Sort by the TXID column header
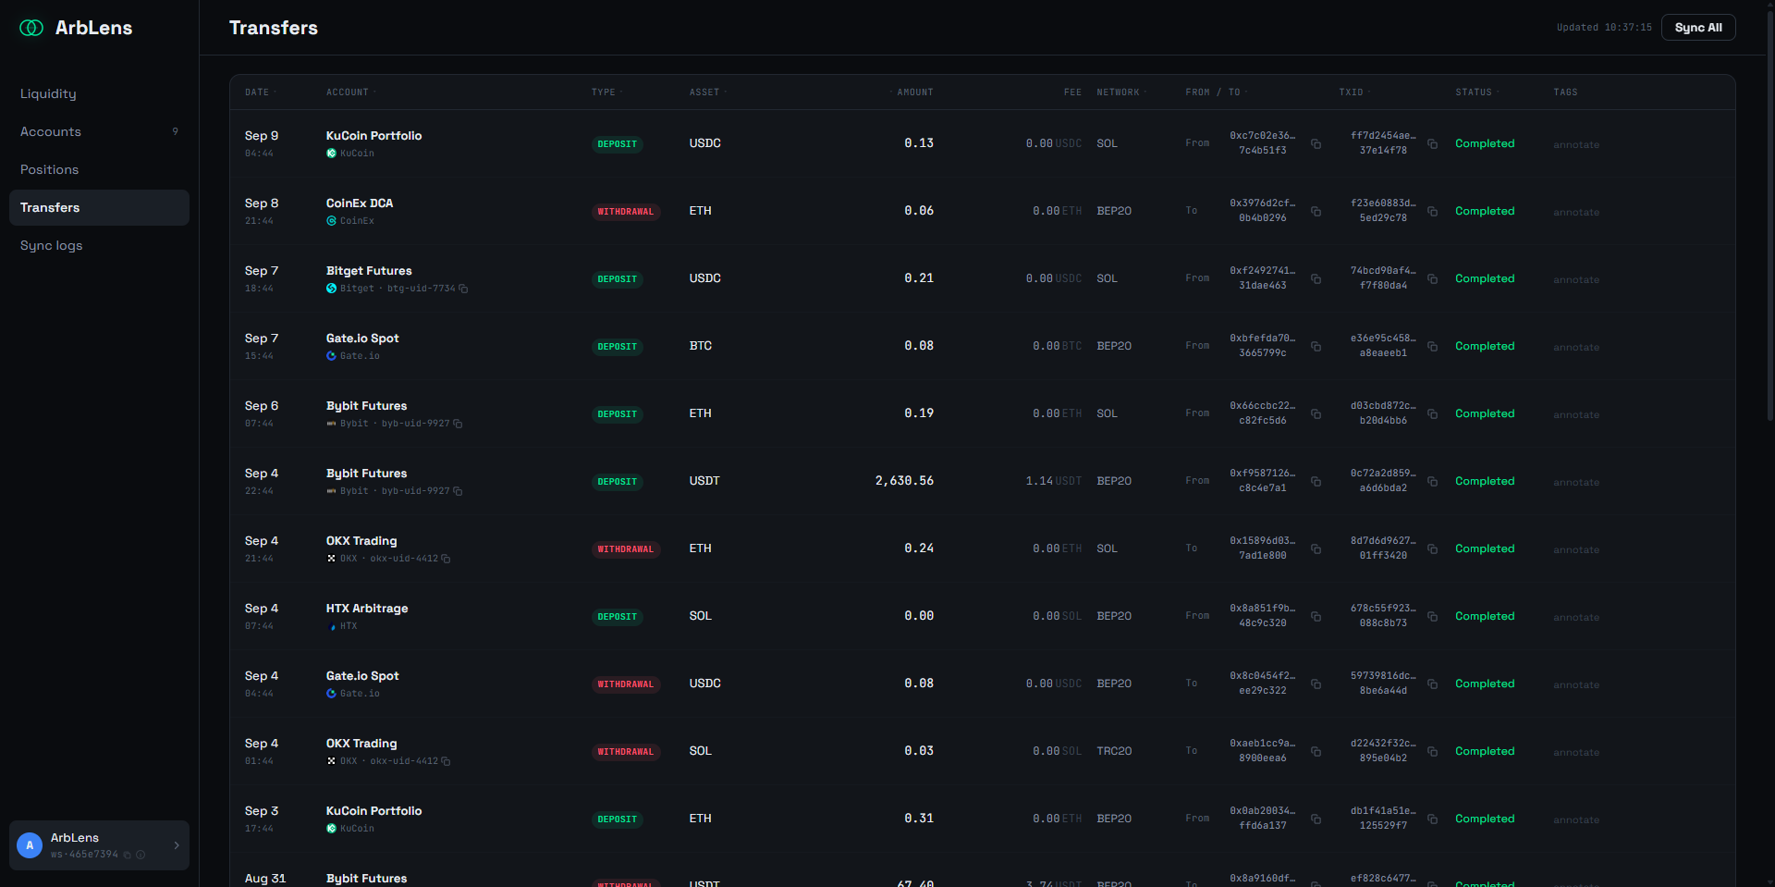The height and width of the screenshot is (887, 1775). point(1354,92)
